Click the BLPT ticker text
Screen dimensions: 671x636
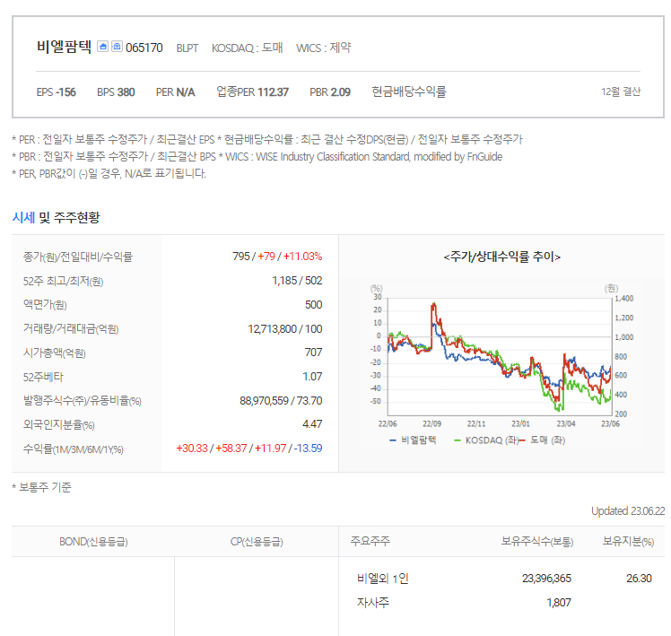pos(187,48)
